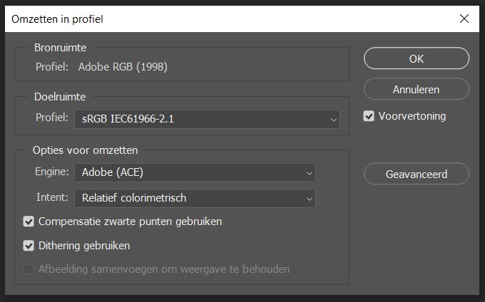Image resolution: width=485 pixels, height=302 pixels.
Task: Click the Adobe RGB (1998) source profile text
Action: coord(123,67)
